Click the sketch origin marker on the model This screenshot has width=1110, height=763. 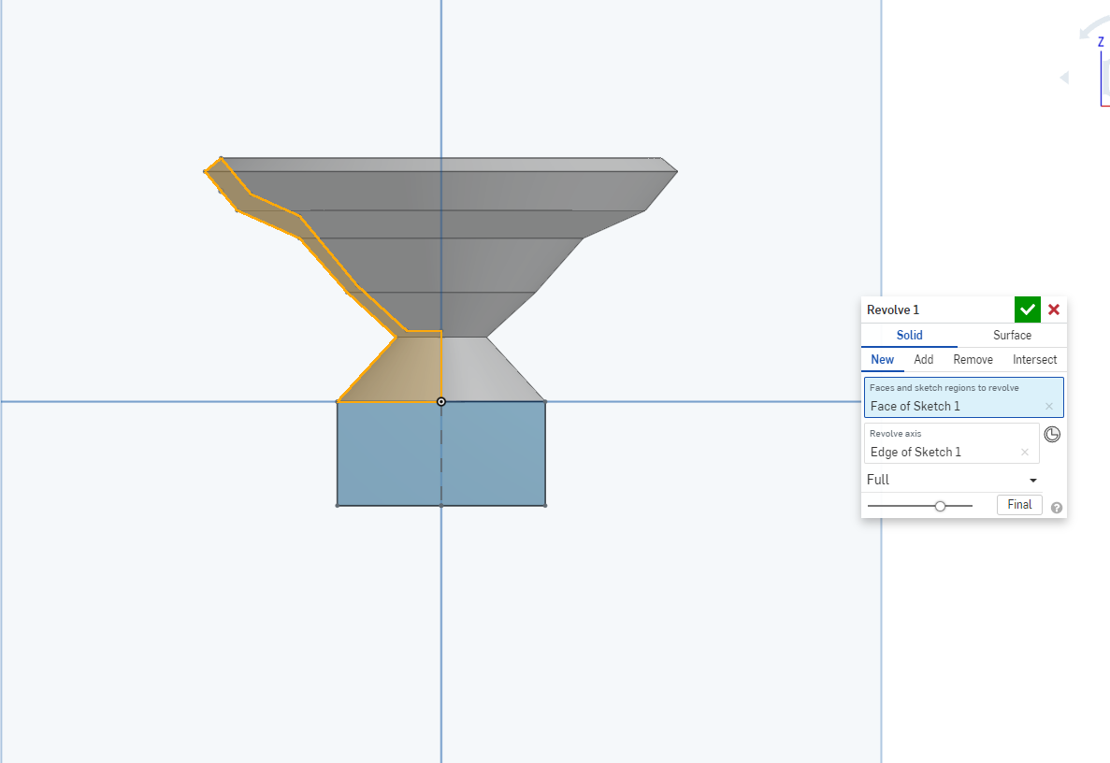pos(440,401)
